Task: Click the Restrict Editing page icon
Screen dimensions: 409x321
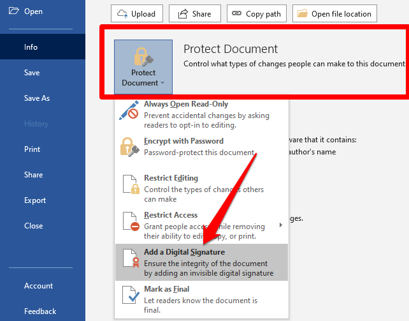Action: pyautogui.click(x=129, y=184)
